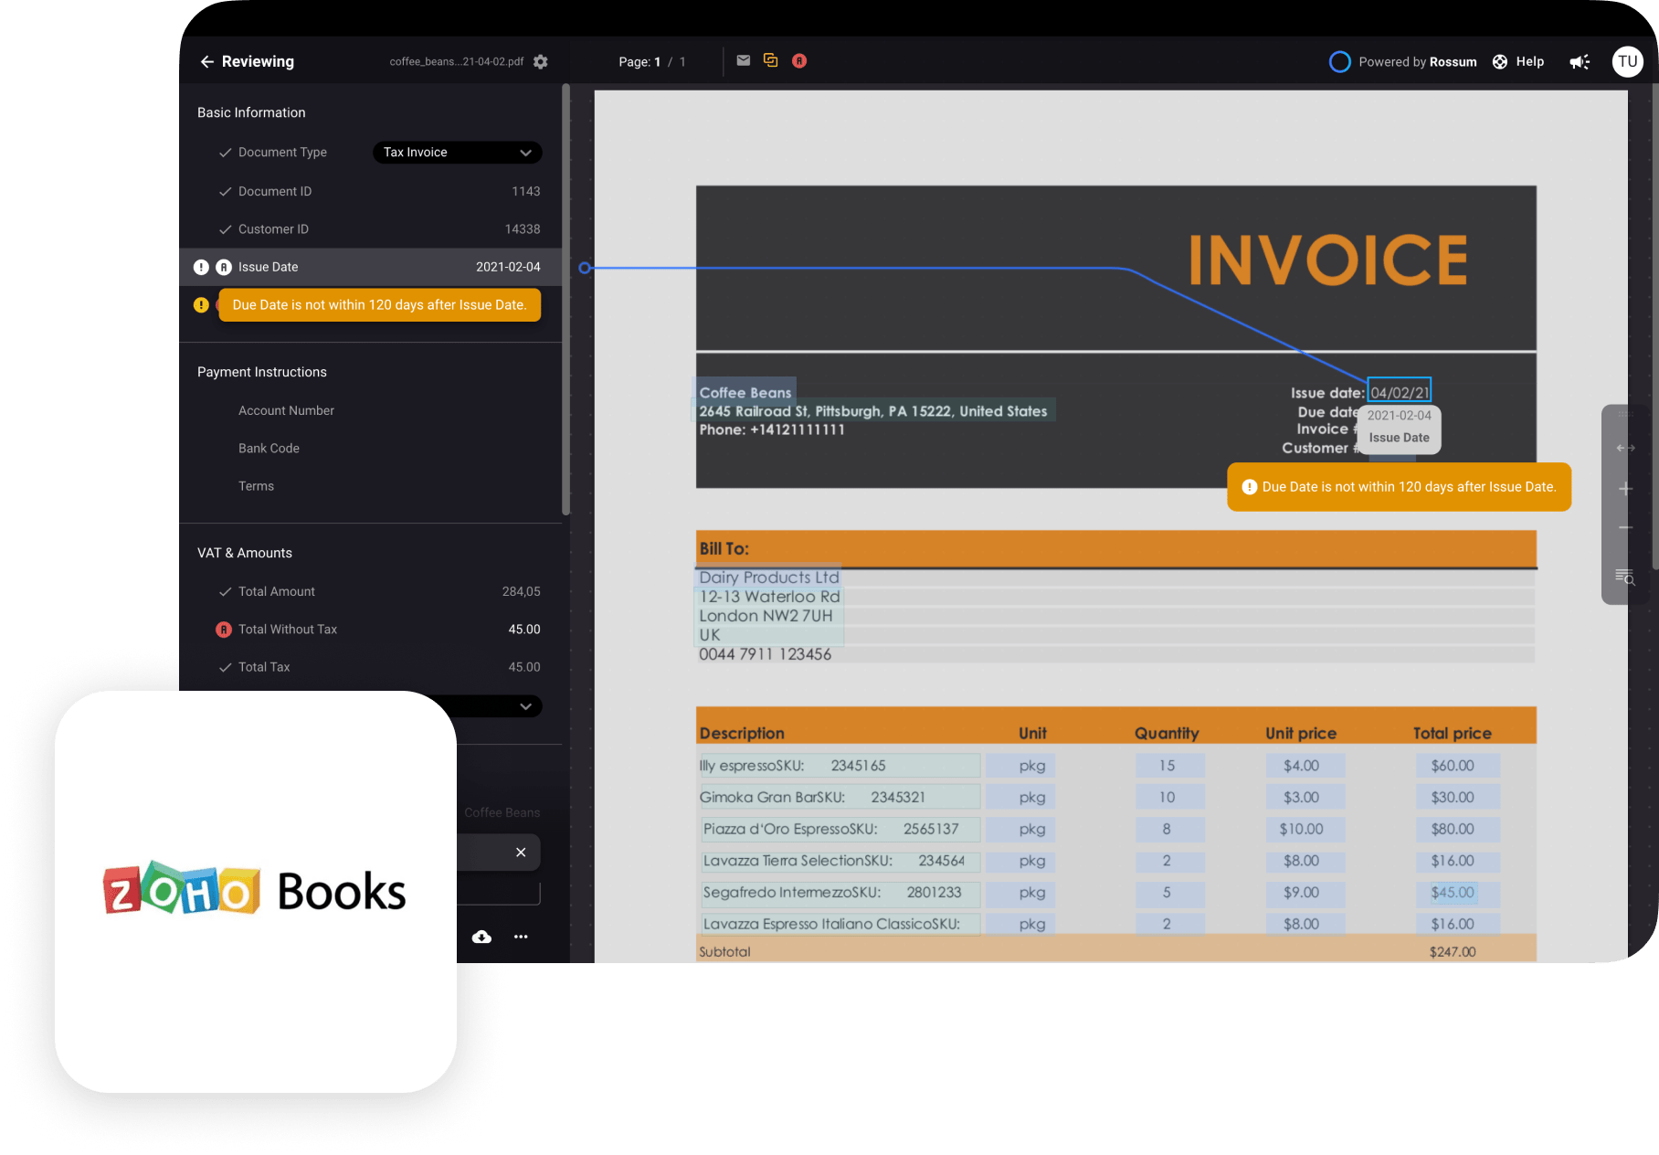Click the warning icon beside Issue Date
1659x1155 pixels.
pyautogui.click(x=201, y=267)
